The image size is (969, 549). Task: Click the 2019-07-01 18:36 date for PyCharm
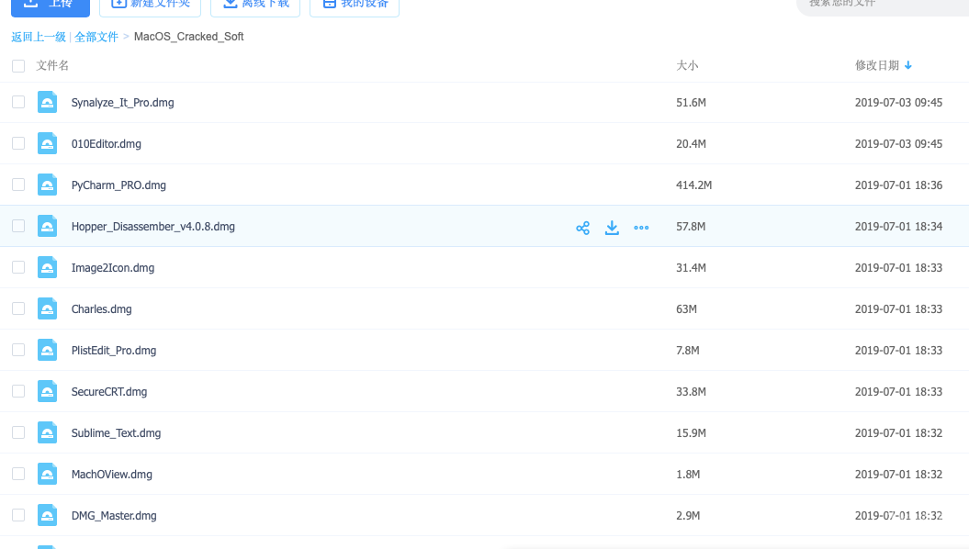[x=898, y=185]
